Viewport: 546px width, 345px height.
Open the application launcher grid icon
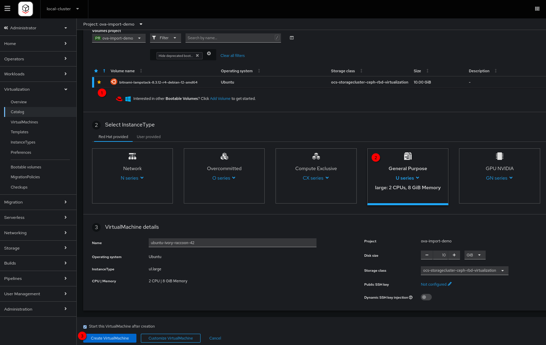point(537,9)
